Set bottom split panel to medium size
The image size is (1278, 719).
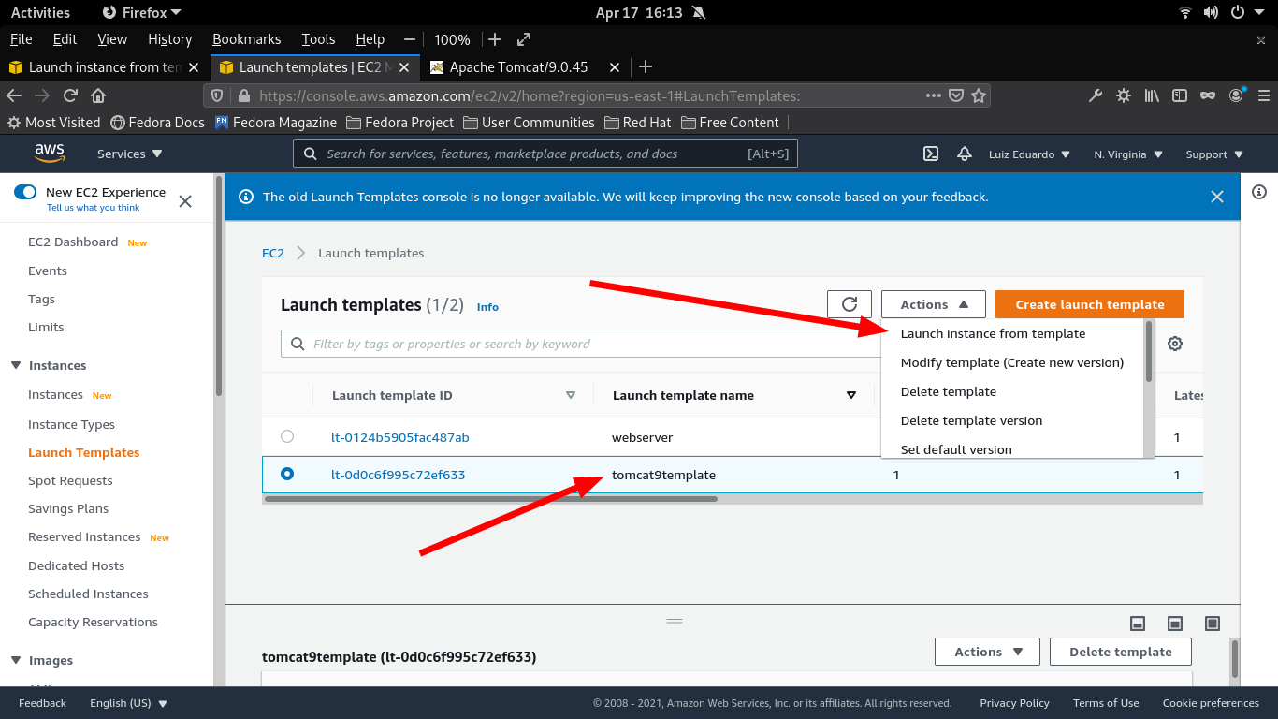coord(1175,624)
